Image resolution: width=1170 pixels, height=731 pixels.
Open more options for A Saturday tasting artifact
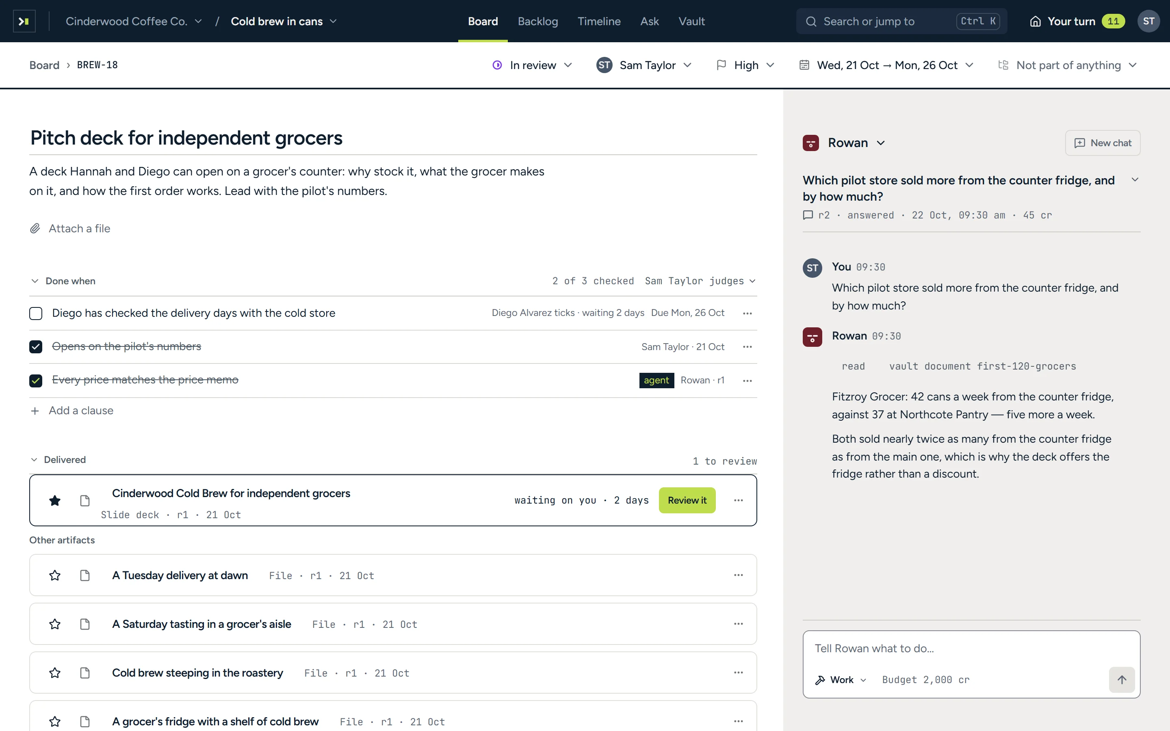coord(738,624)
